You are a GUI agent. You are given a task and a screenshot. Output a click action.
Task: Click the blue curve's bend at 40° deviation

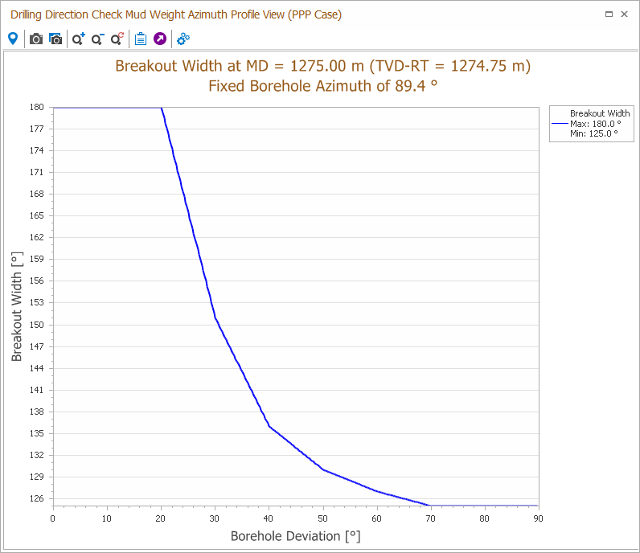(x=269, y=426)
